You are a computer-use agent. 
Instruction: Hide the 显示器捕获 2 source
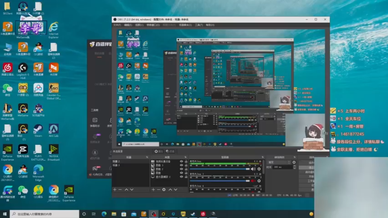tap(181, 177)
